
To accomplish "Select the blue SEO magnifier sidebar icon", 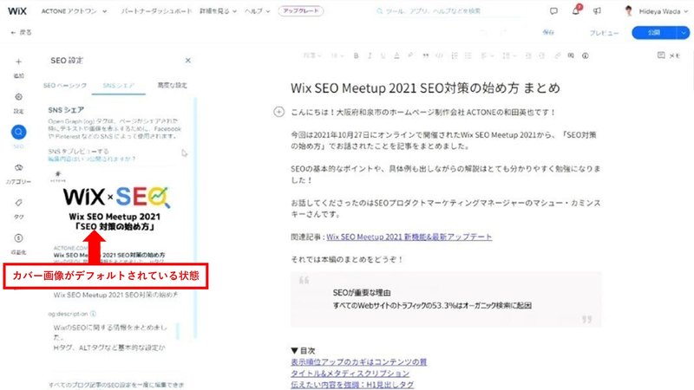I will 18,132.
